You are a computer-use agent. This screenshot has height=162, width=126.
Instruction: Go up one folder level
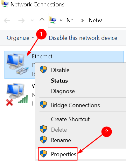click(x=42, y=21)
